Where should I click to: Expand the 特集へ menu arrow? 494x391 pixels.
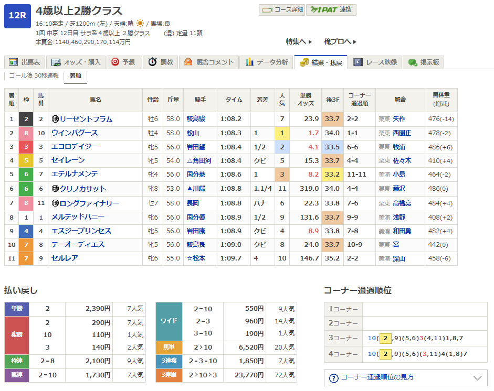[310, 41]
